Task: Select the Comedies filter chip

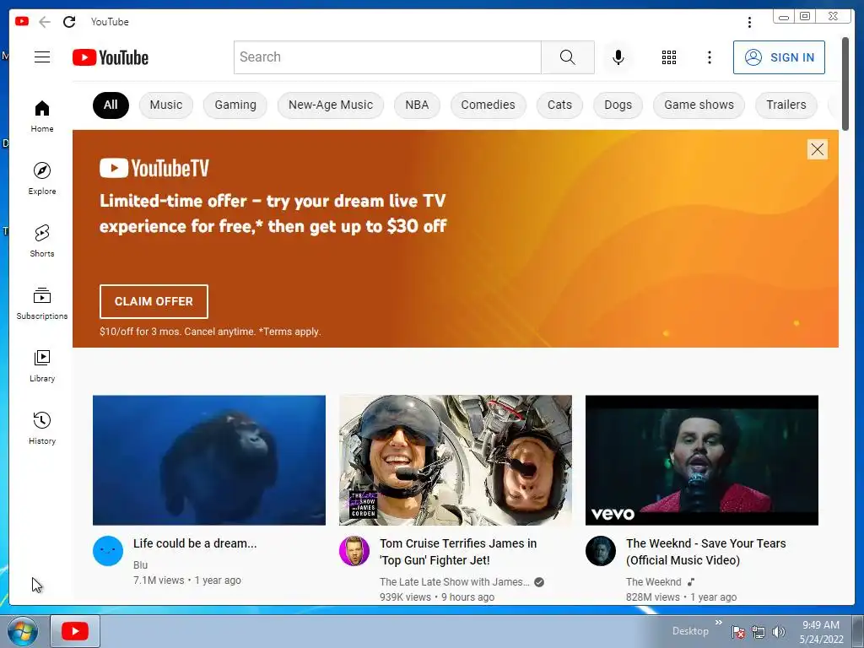Action: (x=489, y=105)
